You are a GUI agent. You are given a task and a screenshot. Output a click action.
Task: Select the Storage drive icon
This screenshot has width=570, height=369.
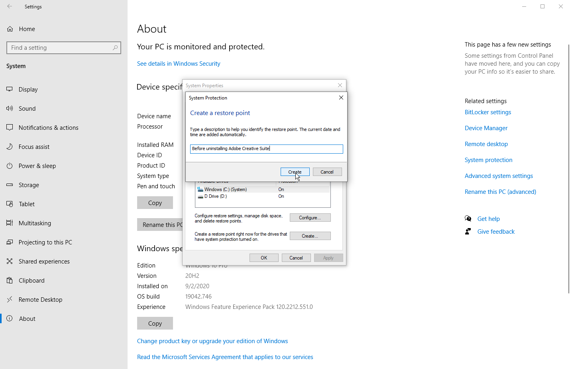click(10, 185)
